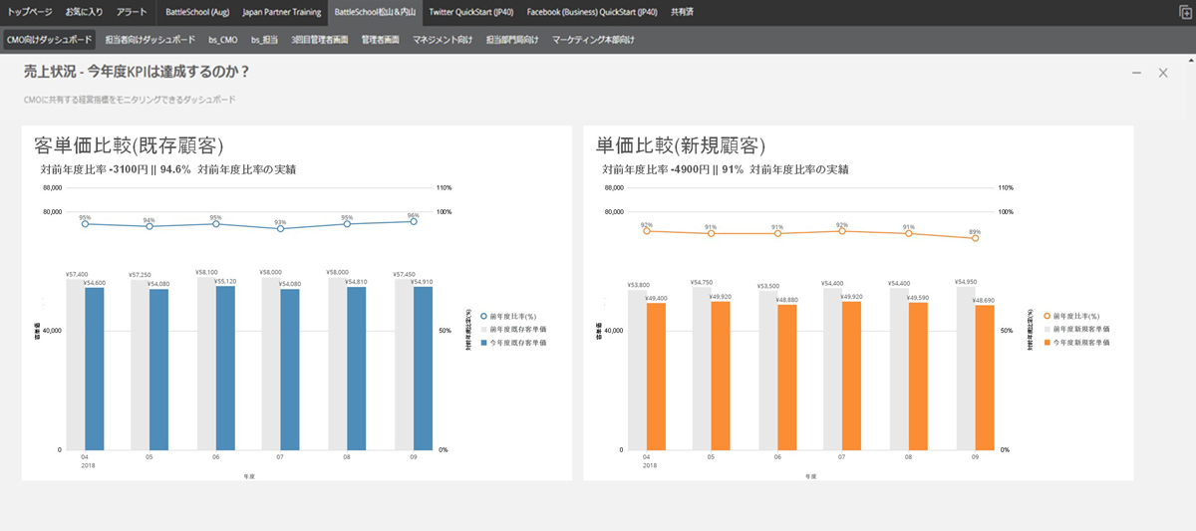Switch to Twitter QuickStart (JP40) tab
Viewport: 1196px width, 531px height.
coord(471,13)
